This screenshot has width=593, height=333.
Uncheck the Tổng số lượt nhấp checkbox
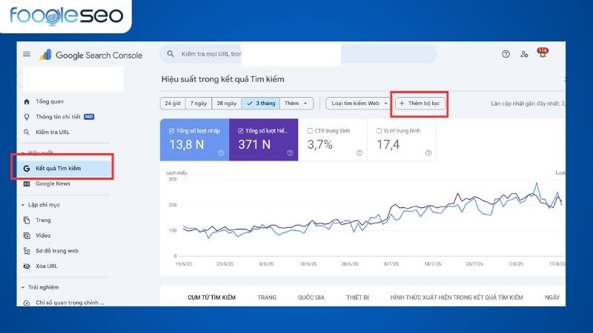coord(171,131)
